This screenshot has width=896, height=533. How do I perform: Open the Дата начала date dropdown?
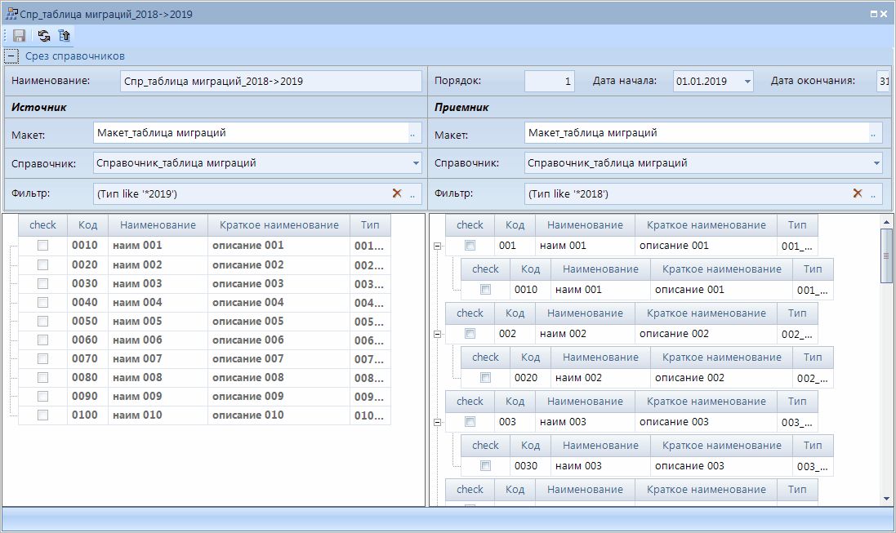(x=747, y=82)
